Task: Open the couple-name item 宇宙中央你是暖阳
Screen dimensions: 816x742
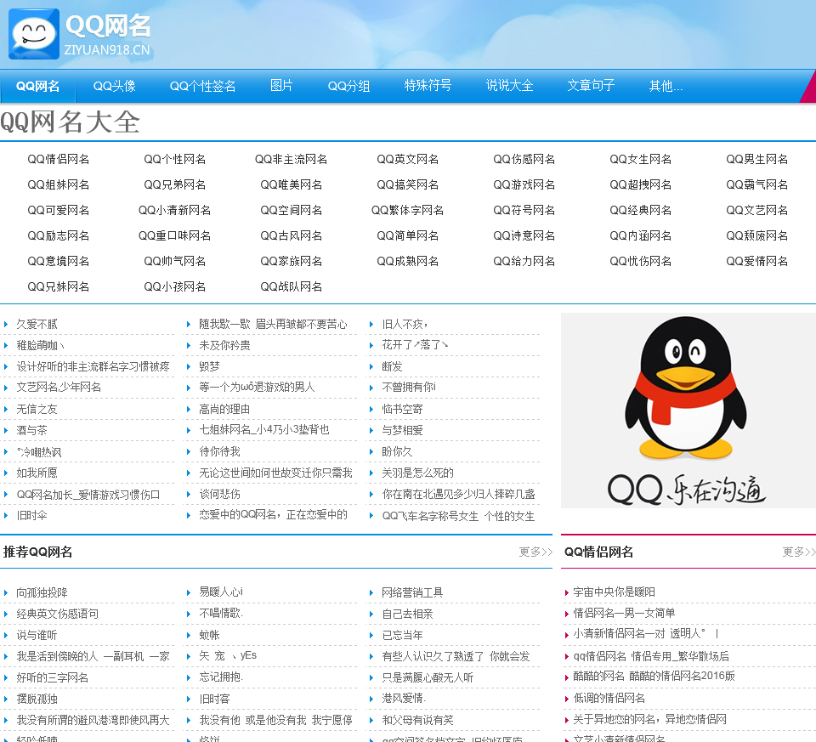Action: 614,592
